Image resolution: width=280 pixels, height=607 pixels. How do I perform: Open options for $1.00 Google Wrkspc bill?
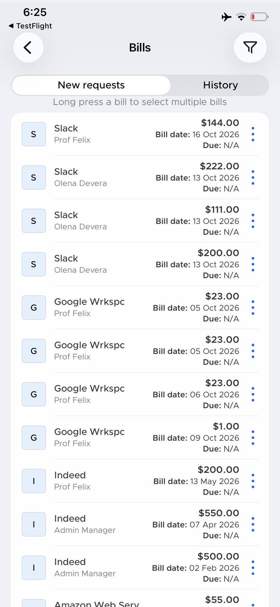tap(253, 438)
